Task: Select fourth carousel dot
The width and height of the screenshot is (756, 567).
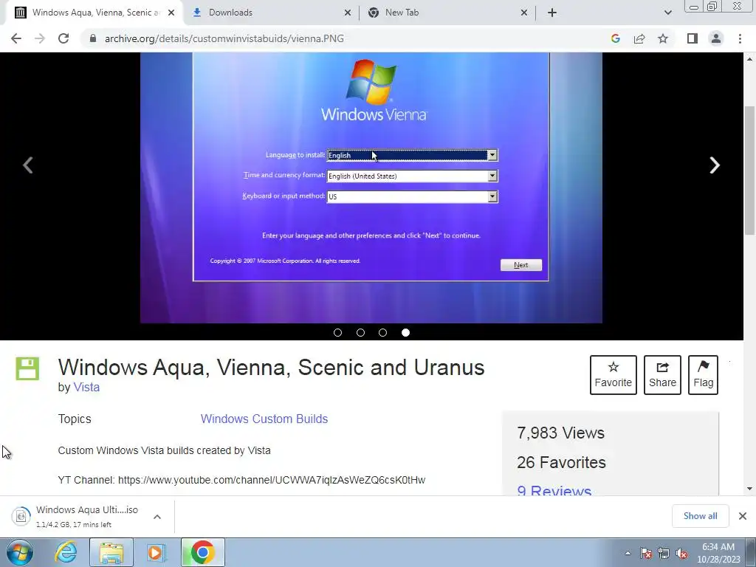Action: (x=405, y=333)
